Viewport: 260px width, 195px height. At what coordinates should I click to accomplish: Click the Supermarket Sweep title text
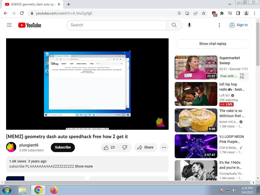pos(230,60)
